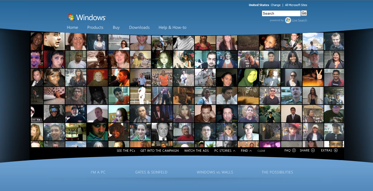Switch to The Possibilities tab
The height and width of the screenshot is (191, 373).
tap(277, 172)
